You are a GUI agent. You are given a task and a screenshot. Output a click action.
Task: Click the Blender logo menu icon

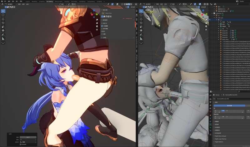2,1
